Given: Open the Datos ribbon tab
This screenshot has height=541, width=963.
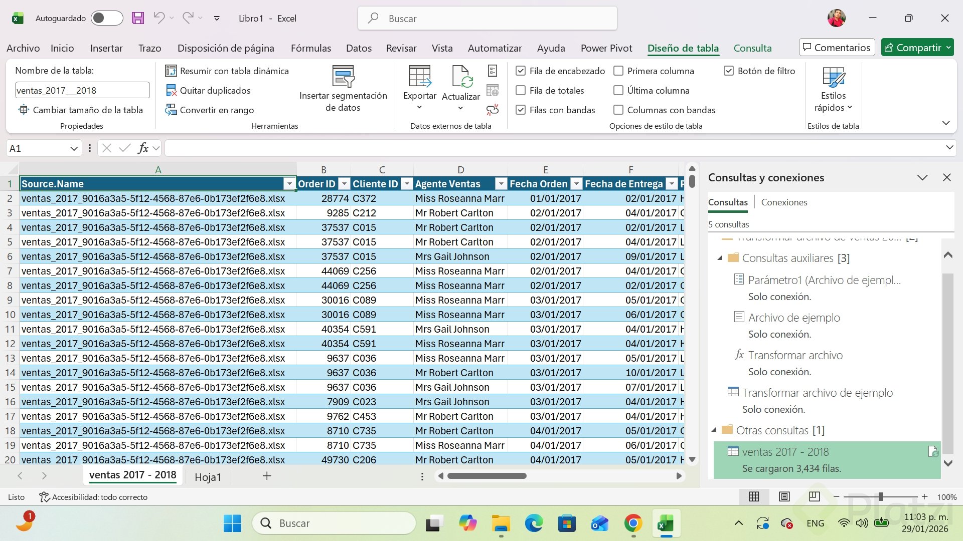Looking at the screenshot, I should (359, 48).
